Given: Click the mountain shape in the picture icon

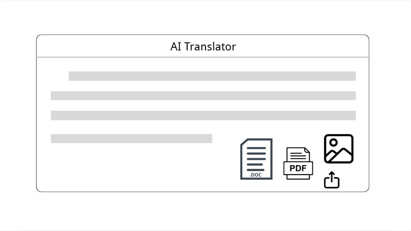Looking at the screenshot, I should [x=339, y=155].
